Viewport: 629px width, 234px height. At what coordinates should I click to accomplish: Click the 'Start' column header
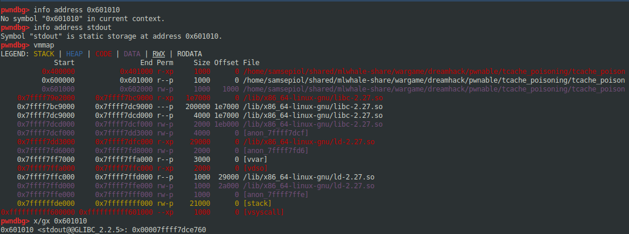pos(64,63)
